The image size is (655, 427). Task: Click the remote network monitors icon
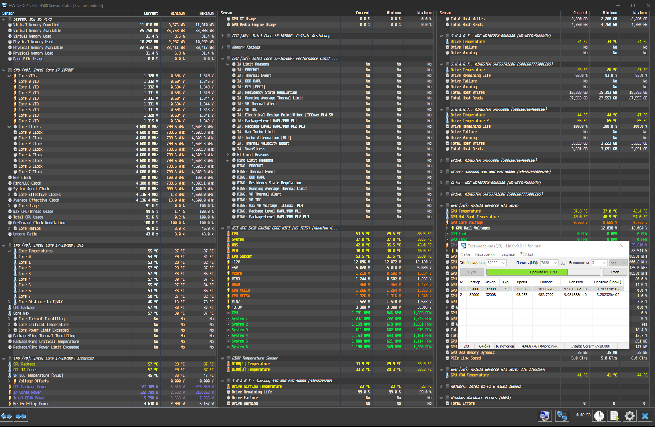coord(562,416)
